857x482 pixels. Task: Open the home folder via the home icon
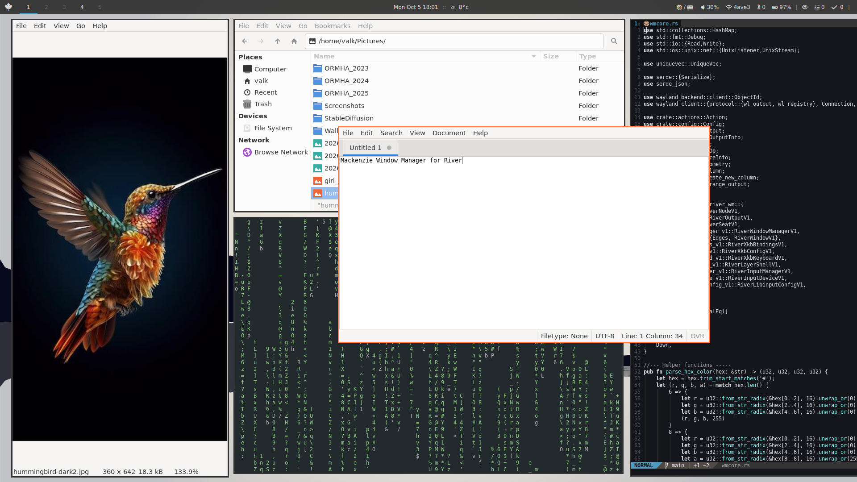tap(294, 41)
